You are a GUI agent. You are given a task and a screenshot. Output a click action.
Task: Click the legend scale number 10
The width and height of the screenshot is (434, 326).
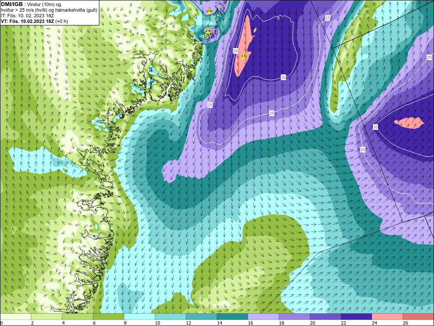pos(157,323)
